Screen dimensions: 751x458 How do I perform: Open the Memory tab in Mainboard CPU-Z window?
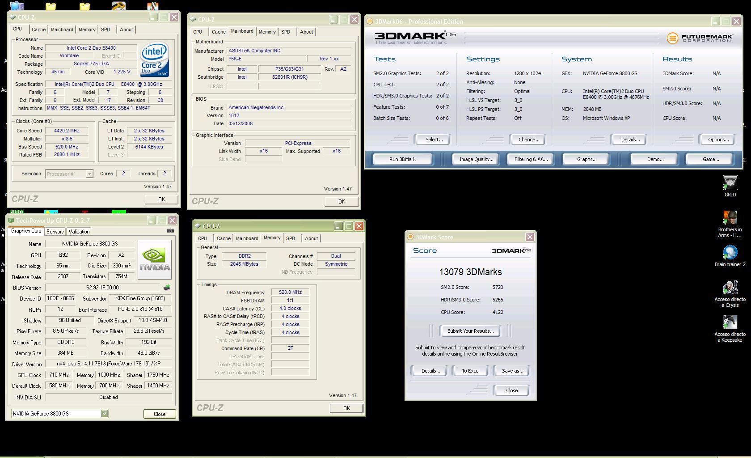pos(267,32)
